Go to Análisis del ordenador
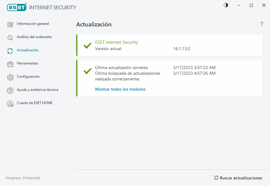270x186 pixels. (34, 37)
